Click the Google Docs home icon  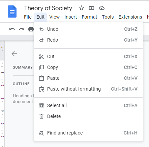point(12,11)
